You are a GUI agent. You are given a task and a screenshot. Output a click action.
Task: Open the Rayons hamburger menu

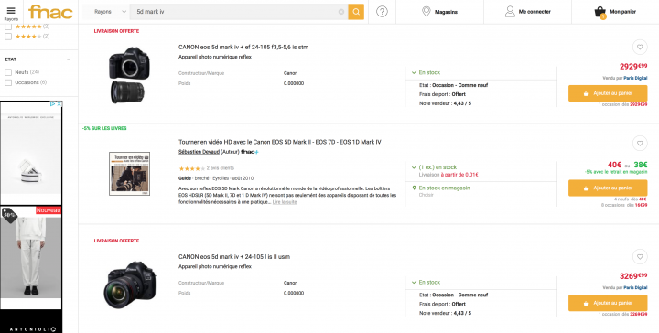tap(11, 13)
